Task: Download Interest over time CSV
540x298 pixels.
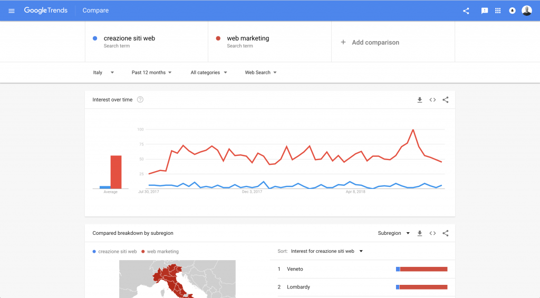Action: (x=419, y=100)
